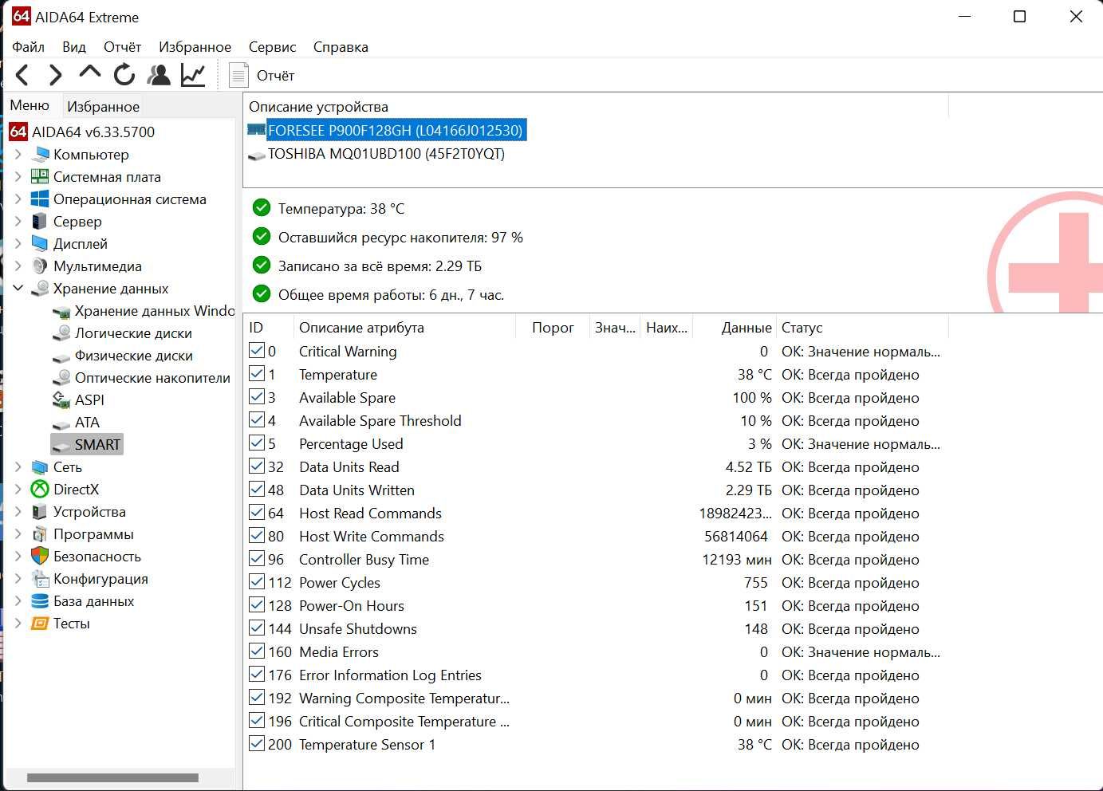Select the Системная плата motherboard icon

(x=40, y=176)
